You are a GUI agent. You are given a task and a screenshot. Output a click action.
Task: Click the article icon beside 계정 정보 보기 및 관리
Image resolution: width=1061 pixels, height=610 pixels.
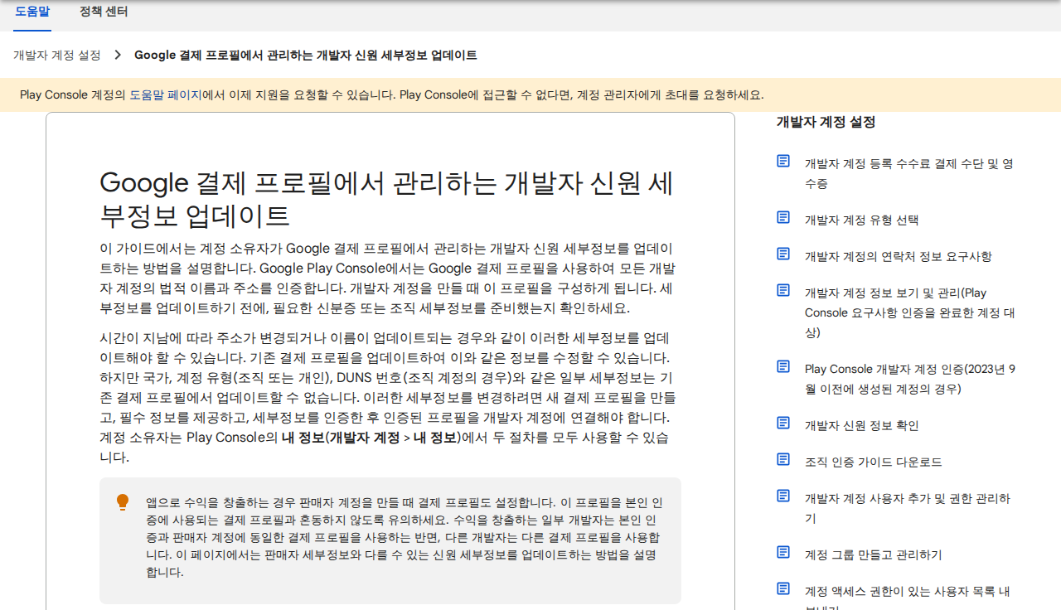[x=783, y=290]
